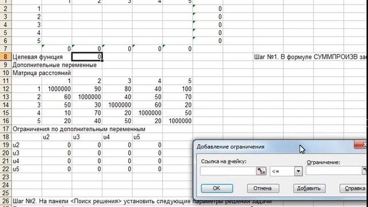Click the u3 column header cell in row 18
The image size is (368, 207).
tap(87, 137)
